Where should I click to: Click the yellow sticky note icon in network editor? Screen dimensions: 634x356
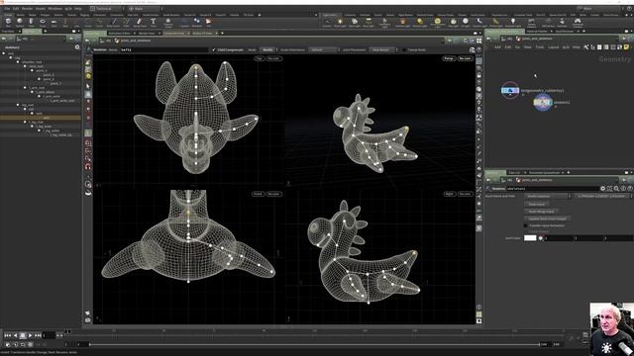(x=626, y=47)
